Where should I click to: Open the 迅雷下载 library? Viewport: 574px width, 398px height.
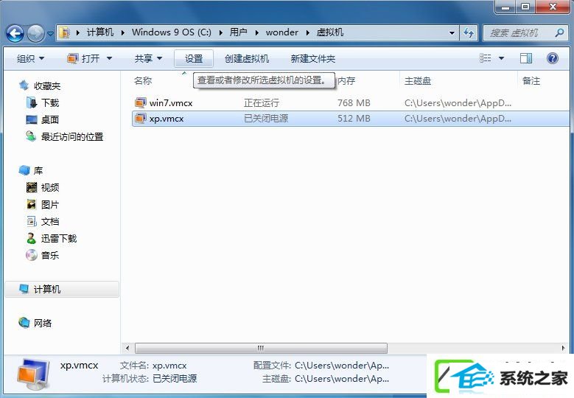click(x=58, y=239)
